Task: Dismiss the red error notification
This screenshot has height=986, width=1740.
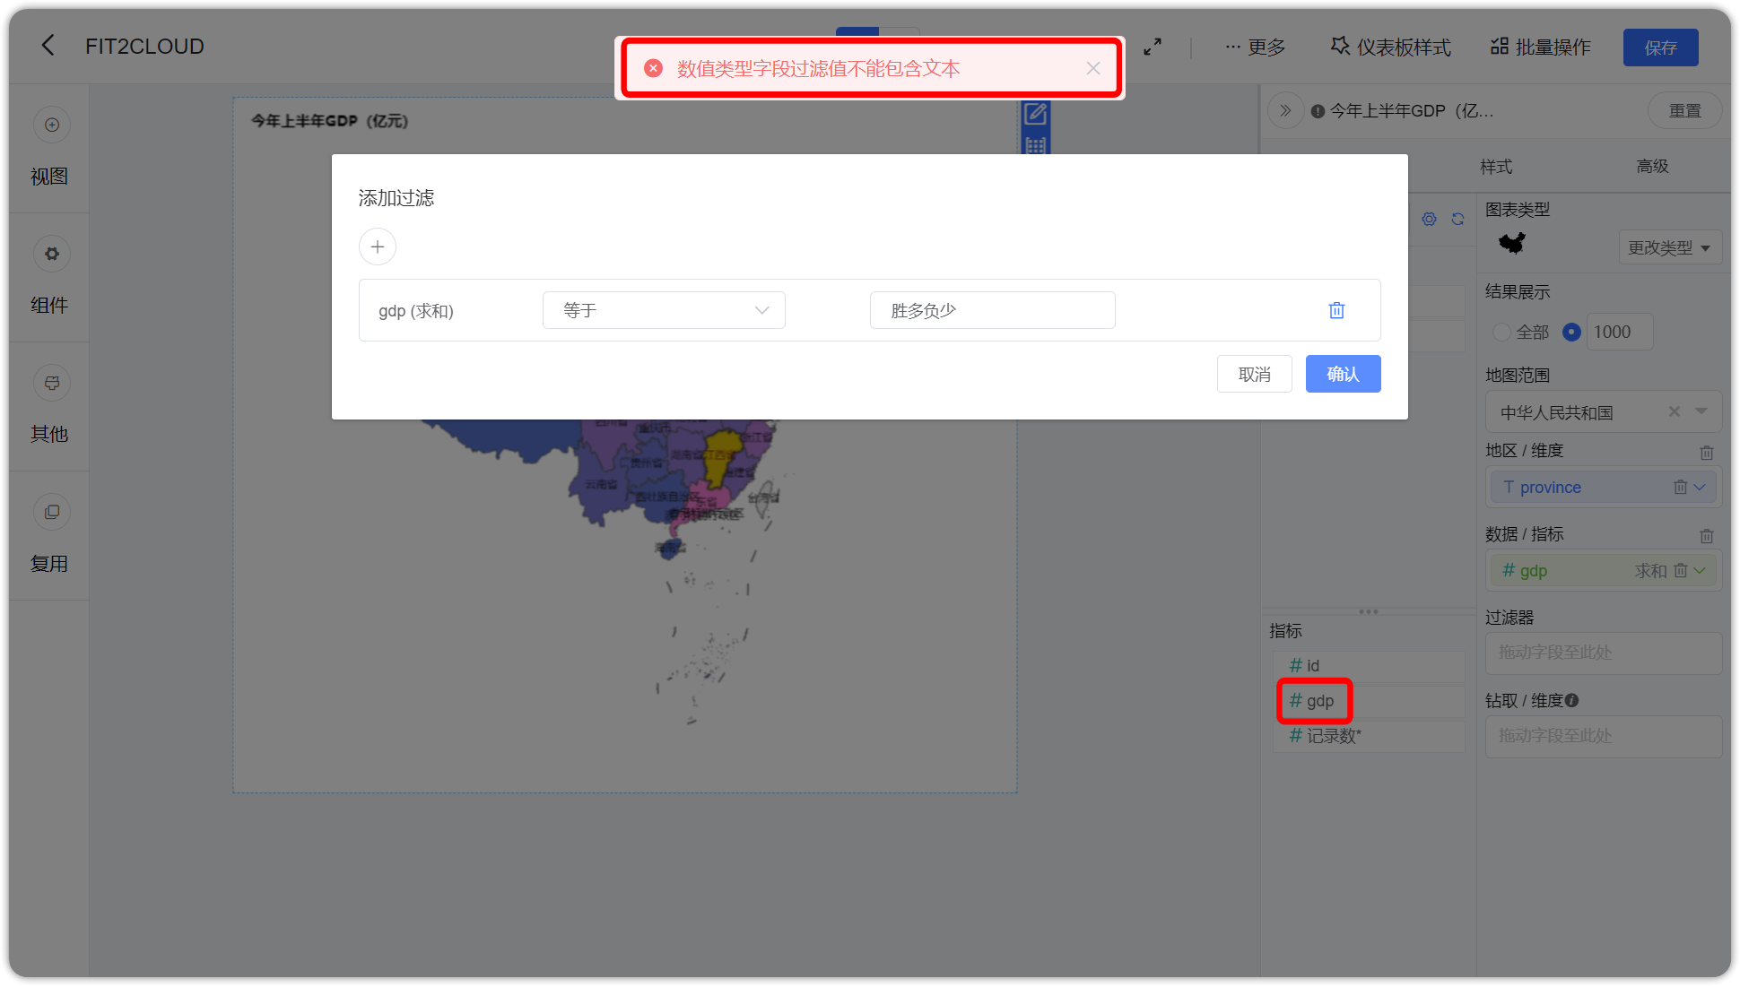Action: tap(1092, 68)
